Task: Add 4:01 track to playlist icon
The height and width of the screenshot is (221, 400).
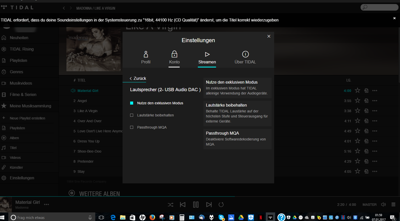Action: (366, 141)
